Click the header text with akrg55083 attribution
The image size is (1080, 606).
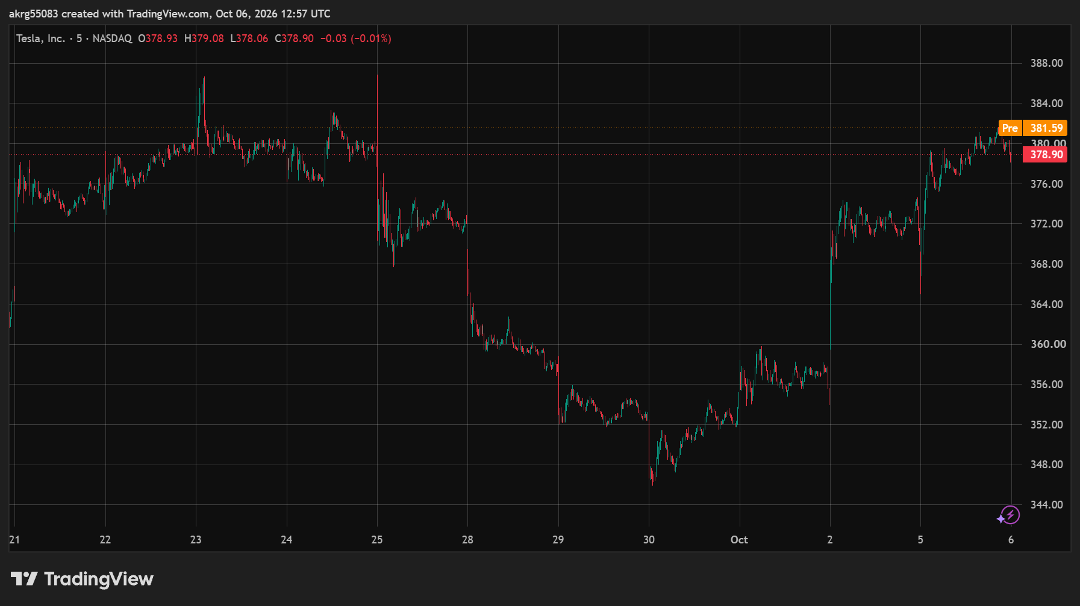(170, 14)
